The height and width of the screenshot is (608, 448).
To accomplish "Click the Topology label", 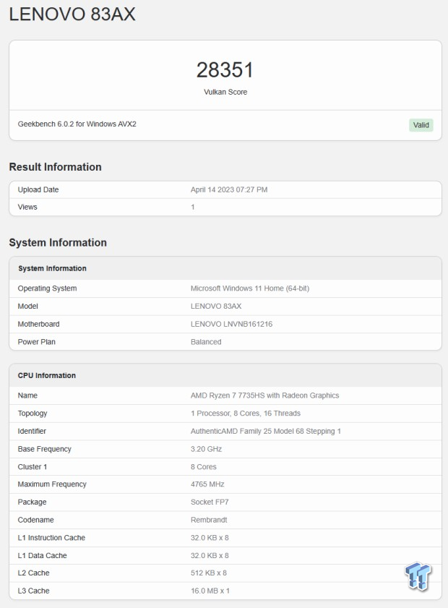I will (x=33, y=414).
